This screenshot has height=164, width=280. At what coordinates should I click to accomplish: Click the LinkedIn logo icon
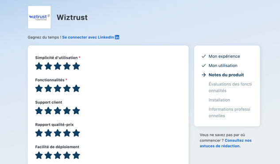click(x=117, y=37)
